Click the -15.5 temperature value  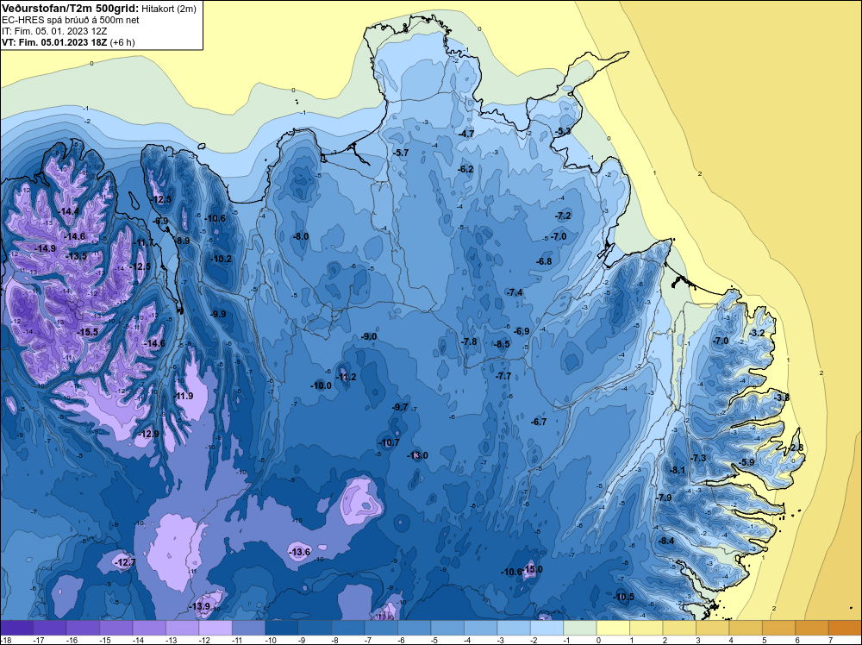pyautogui.click(x=88, y=332)
